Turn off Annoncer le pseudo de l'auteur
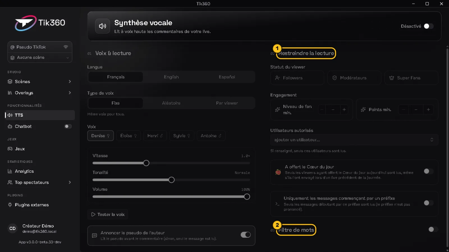449x252 pixels. (246, 235)
